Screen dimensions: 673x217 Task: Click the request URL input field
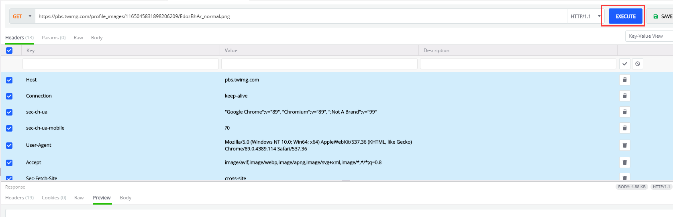point(300,16)
